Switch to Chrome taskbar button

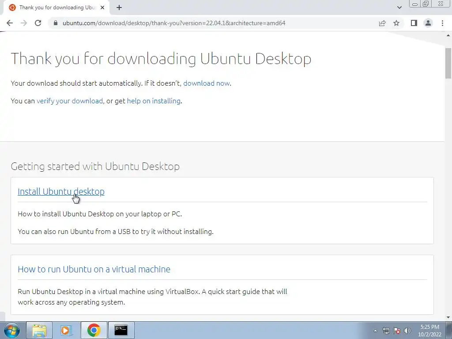94,330
